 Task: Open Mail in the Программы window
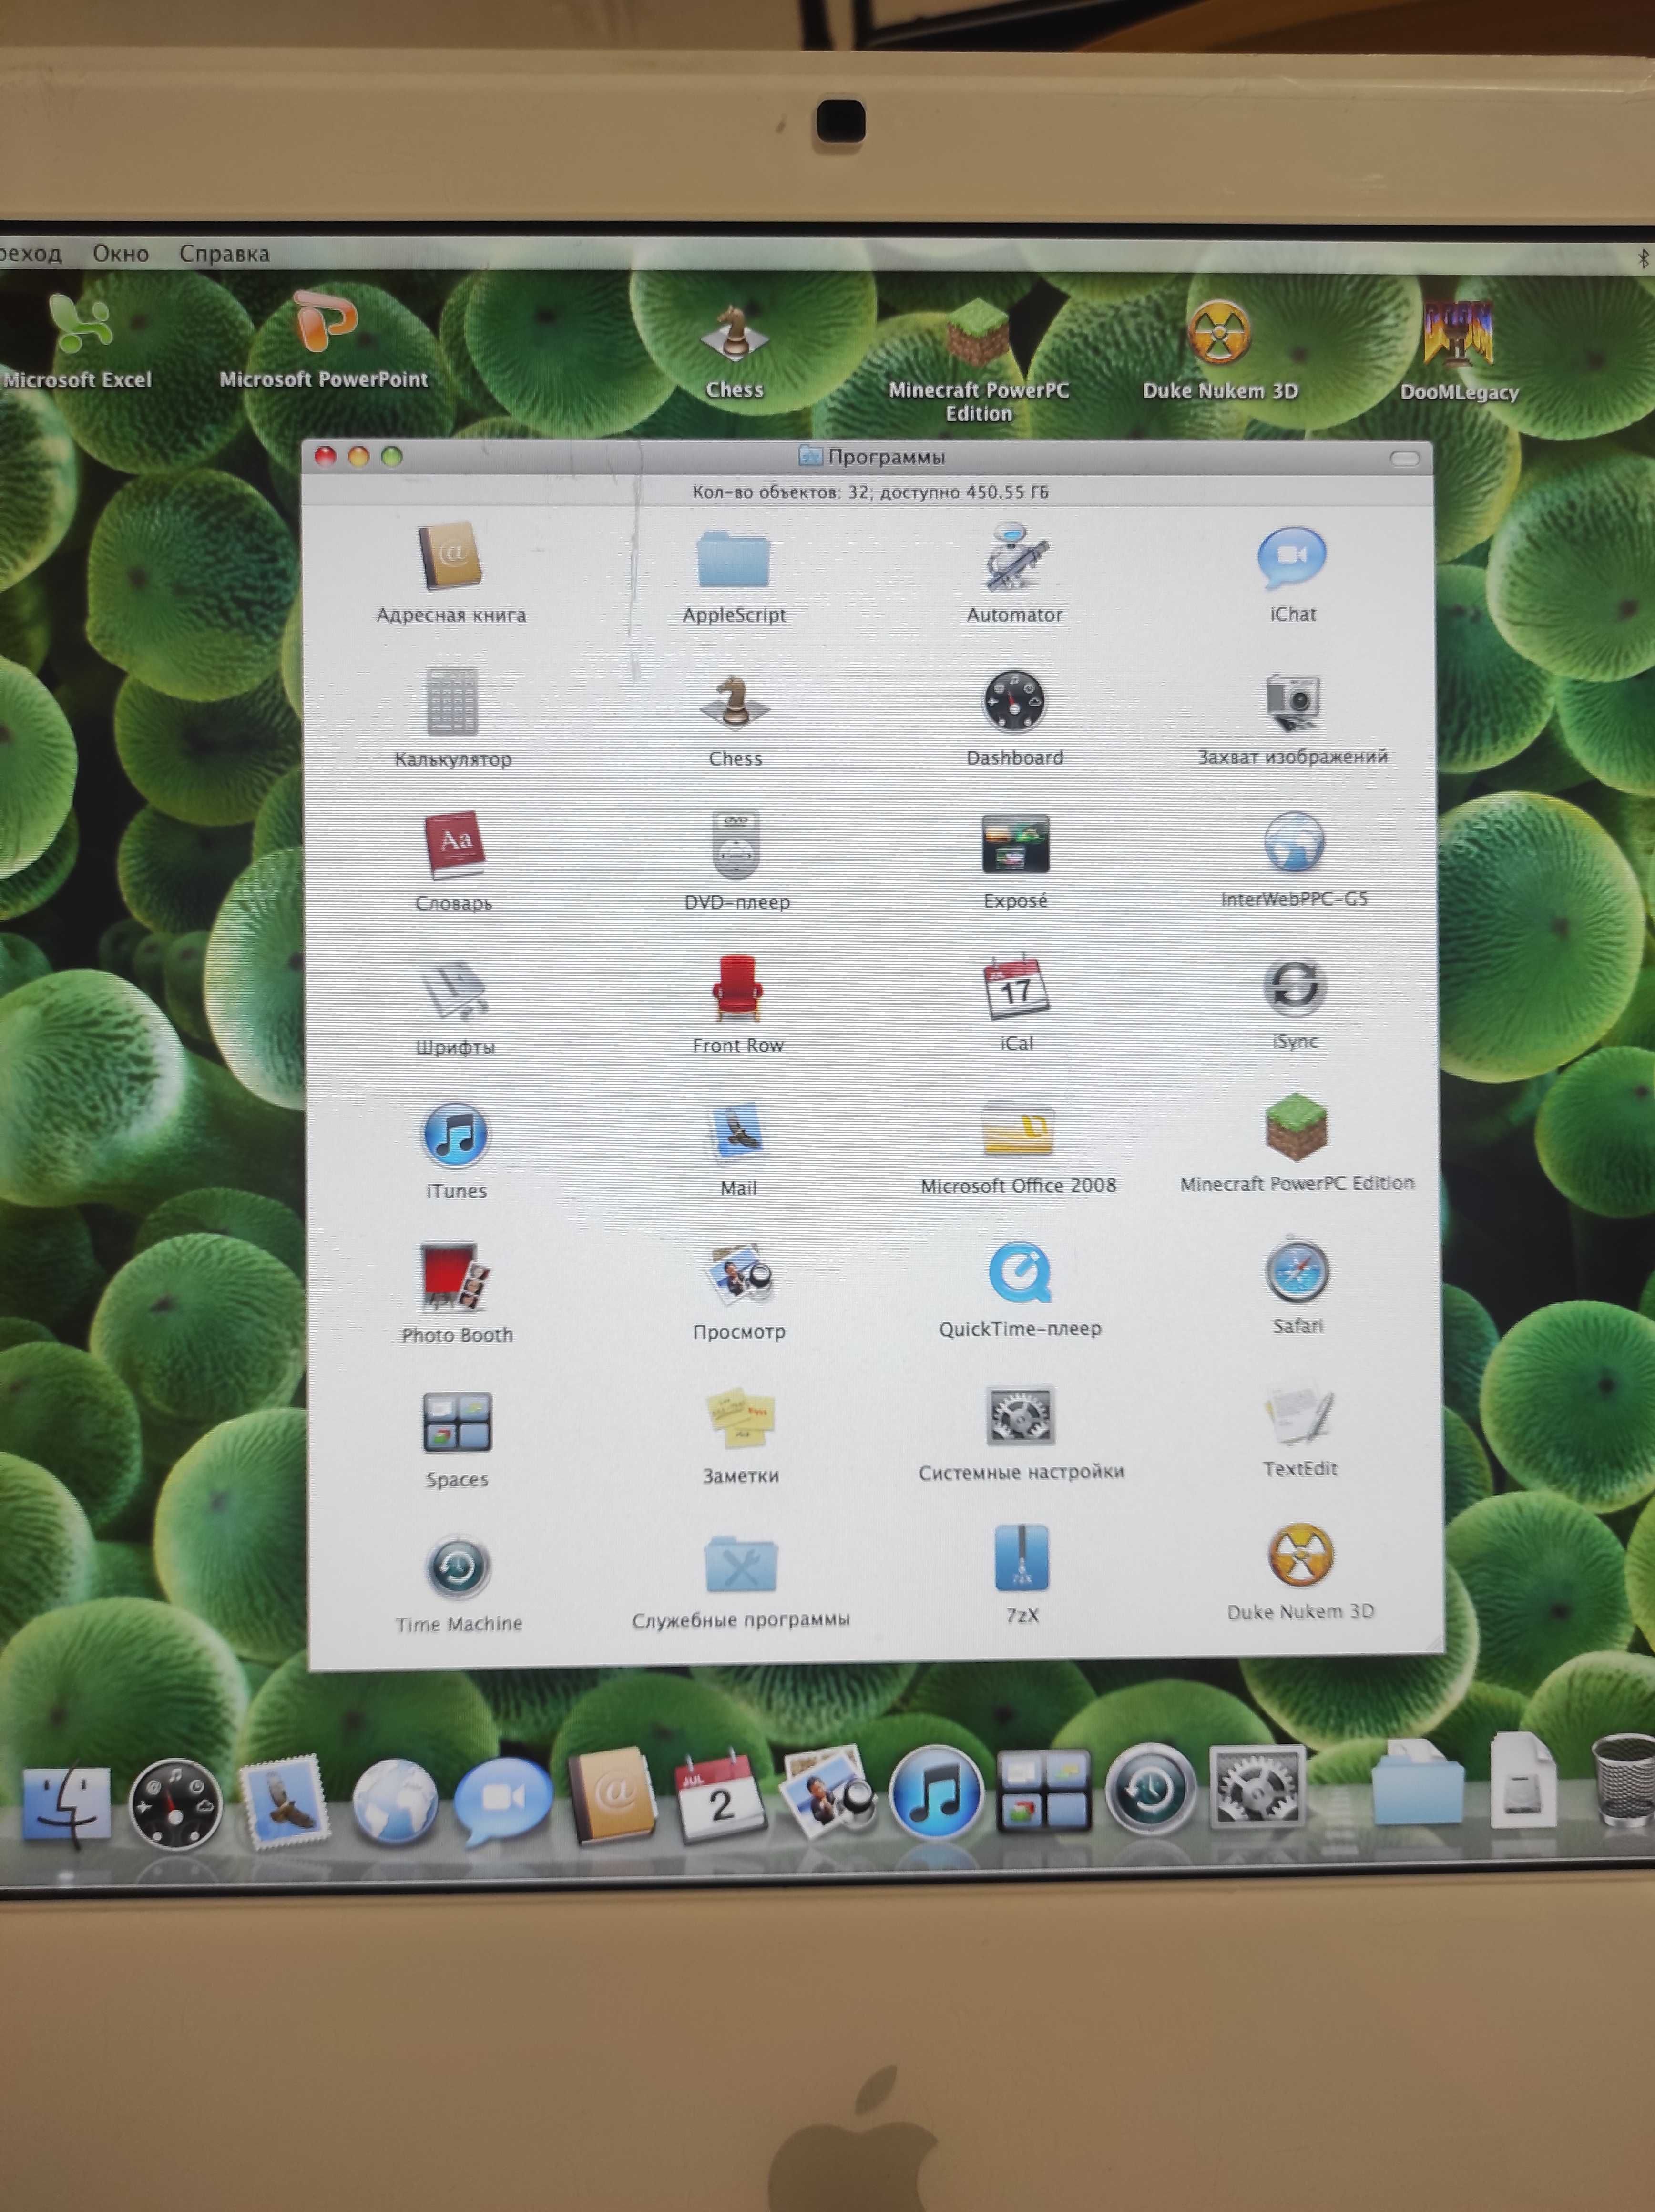click(738, 1132)
